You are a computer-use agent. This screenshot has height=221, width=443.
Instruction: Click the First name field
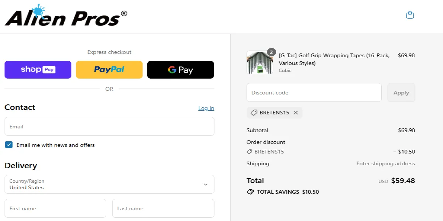point(55,208)
